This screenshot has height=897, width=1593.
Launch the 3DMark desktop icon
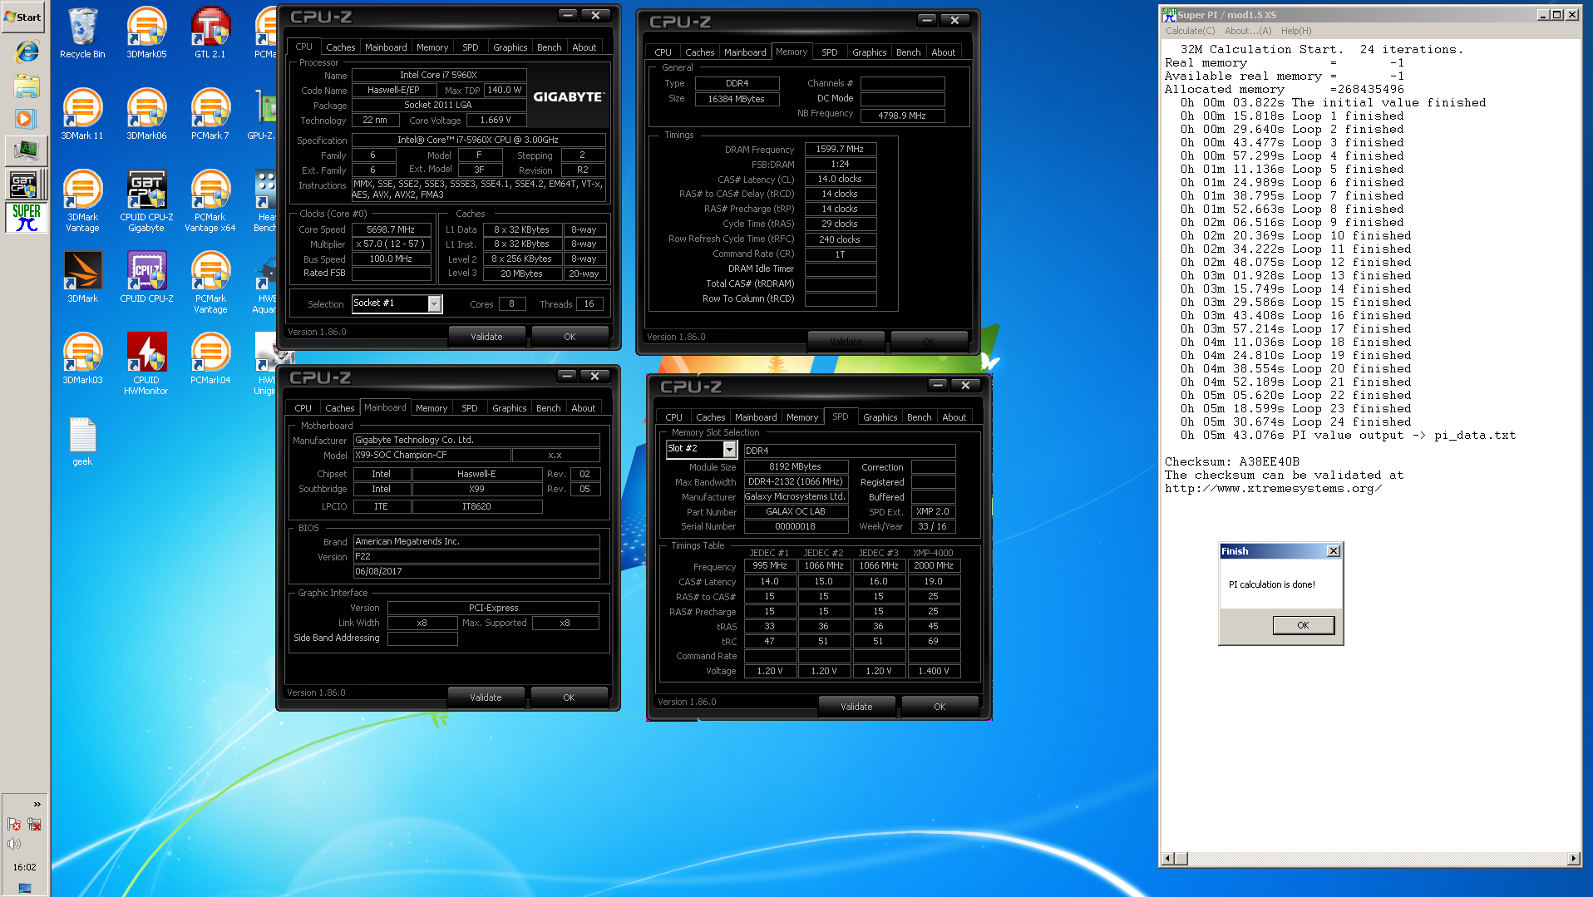coord(82,278)
